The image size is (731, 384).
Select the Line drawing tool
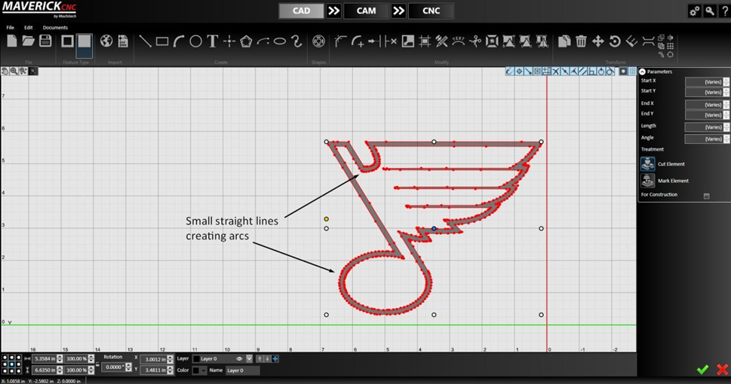(145, 41)
